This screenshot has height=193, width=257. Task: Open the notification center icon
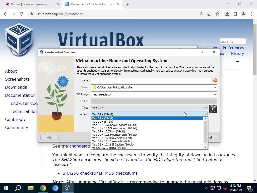point(249,188)
